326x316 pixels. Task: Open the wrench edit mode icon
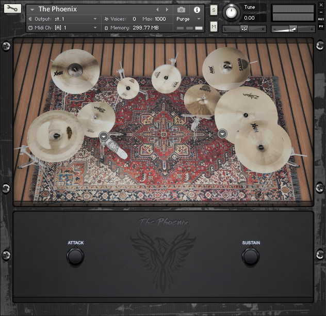click(x=13, y=9)
